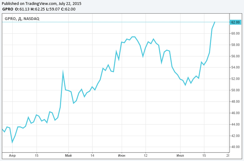244x161 pixels.
Task: Click the Июн label on time axis
Action: click(122, 155)
